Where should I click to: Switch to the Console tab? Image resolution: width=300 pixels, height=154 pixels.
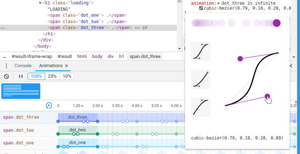click(23, 66)
